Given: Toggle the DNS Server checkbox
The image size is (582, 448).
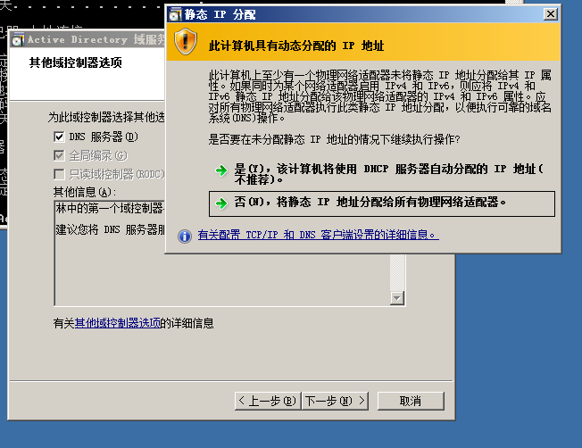Looking at the screenshot, I should coord(59,137).
